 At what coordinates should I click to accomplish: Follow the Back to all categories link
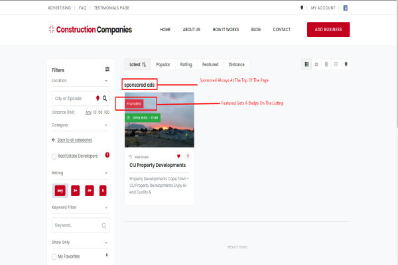(74, 140)
